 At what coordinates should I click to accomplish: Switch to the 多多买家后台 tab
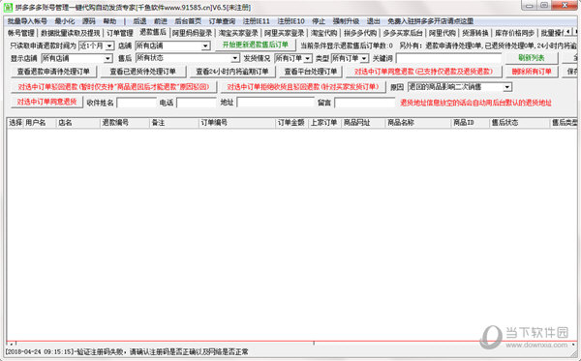[x=403, y=33]
